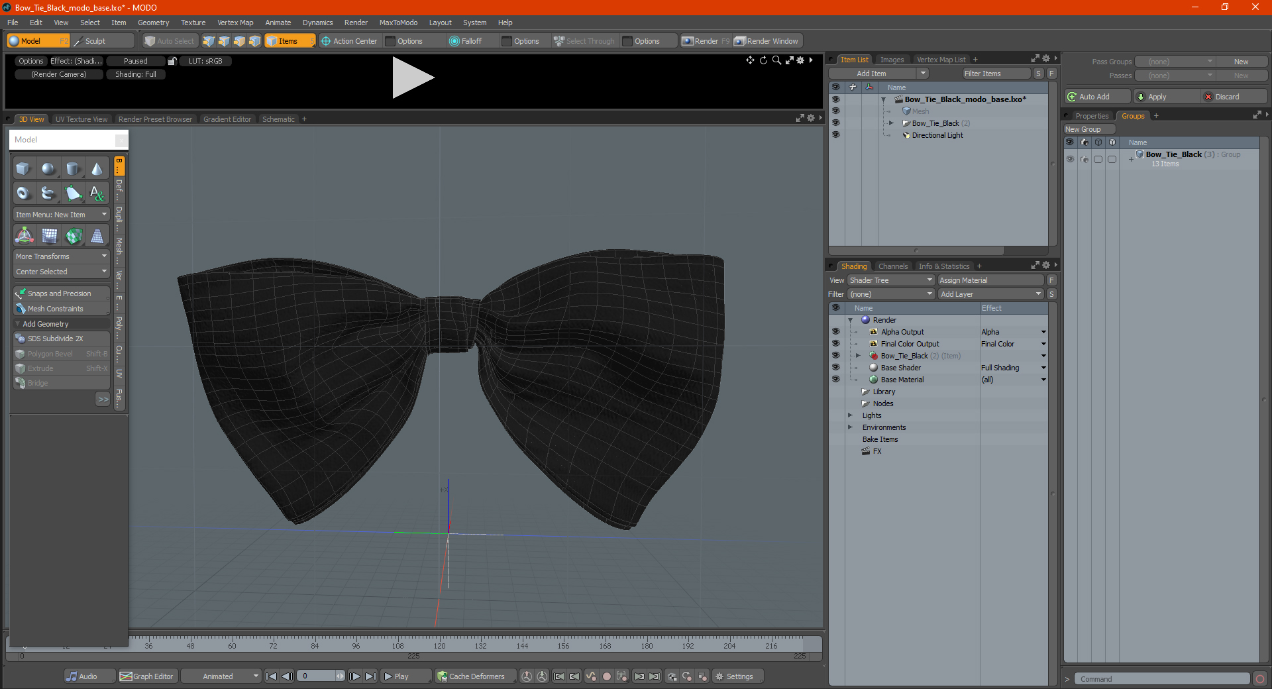Open the Dynamics menu
1272x689 pixels.
[317, 23]
